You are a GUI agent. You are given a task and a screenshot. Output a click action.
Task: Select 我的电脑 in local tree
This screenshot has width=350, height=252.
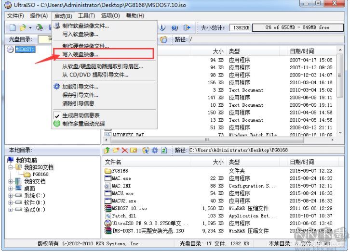(26, 160)
